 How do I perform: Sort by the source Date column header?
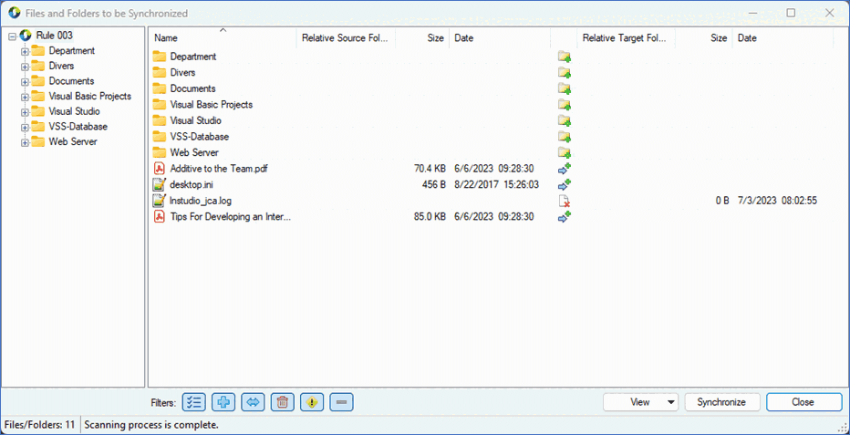pos(499,38)
